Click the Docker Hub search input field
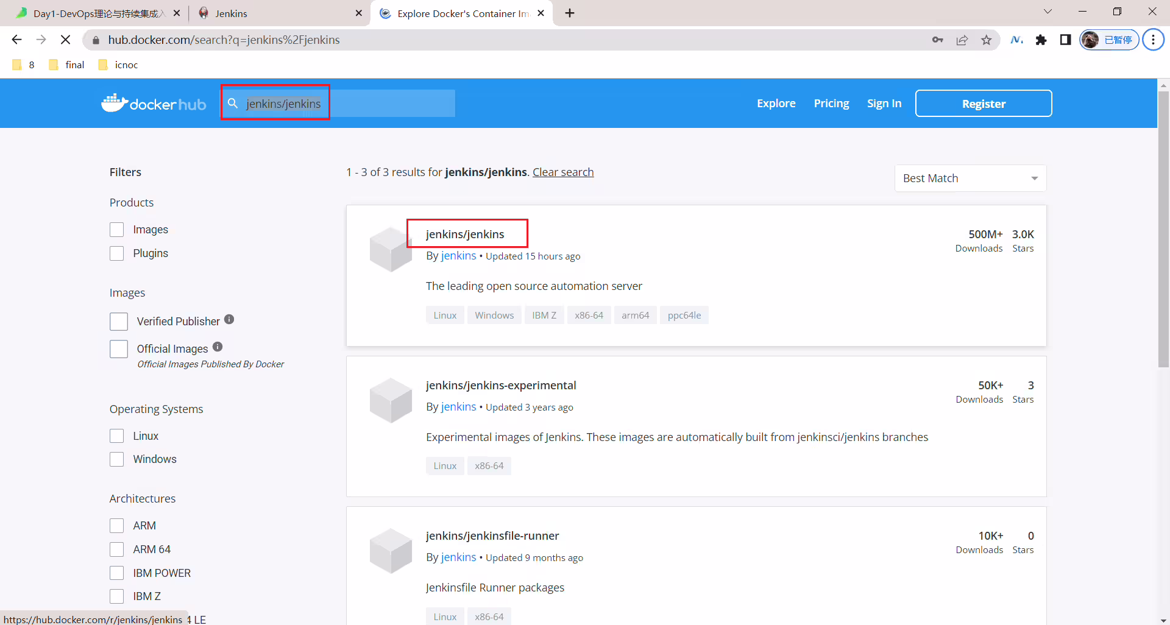Screen dimensions: 1170x625 click(338, 104)
